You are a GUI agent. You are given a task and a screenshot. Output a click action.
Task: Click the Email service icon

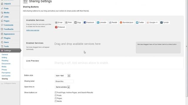(56, 22)
